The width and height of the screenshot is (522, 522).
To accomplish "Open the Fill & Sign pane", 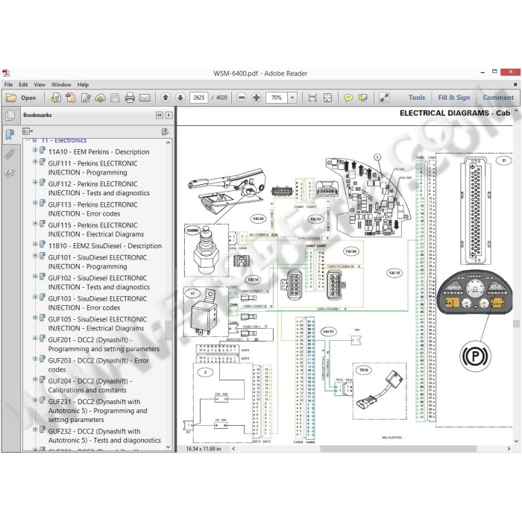I will (454, 98).
